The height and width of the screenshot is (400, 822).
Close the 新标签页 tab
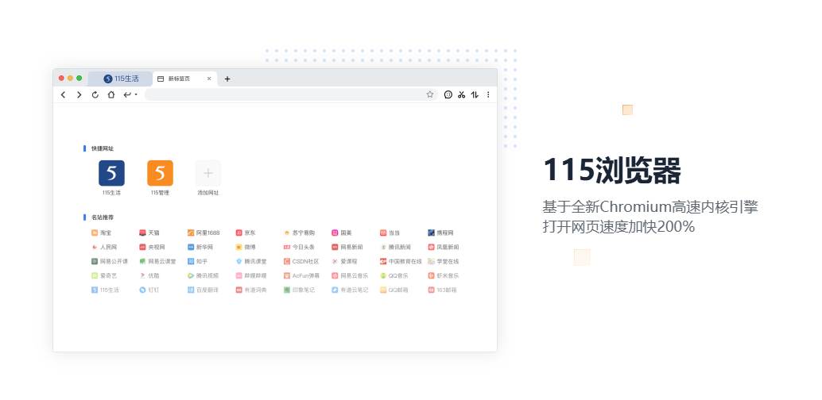coord(208,79)
